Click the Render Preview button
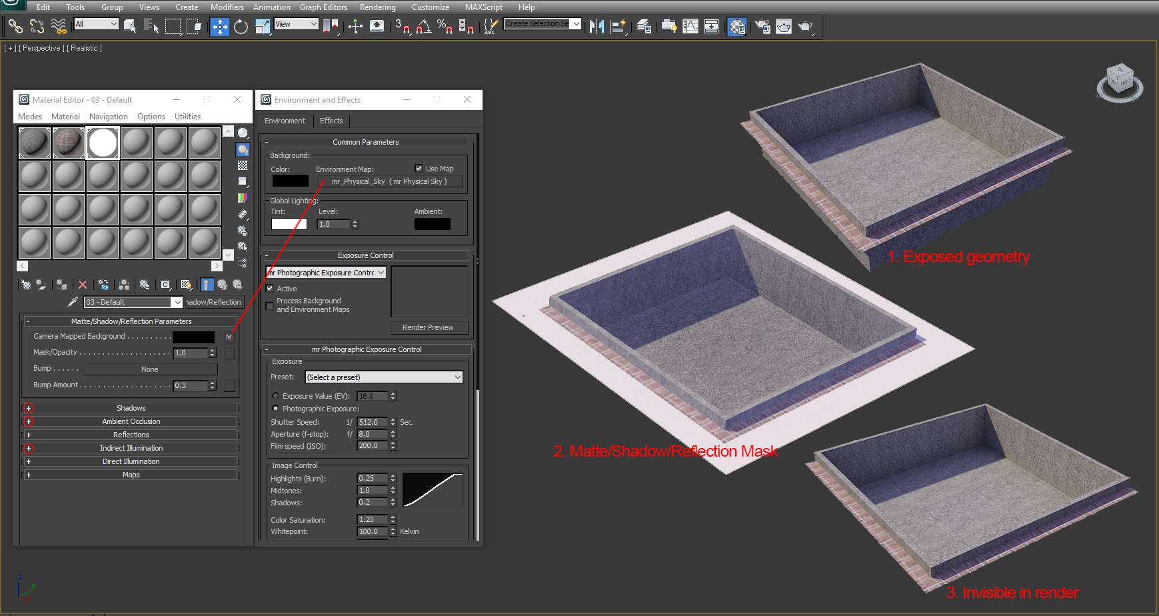 tap(428, 327)
